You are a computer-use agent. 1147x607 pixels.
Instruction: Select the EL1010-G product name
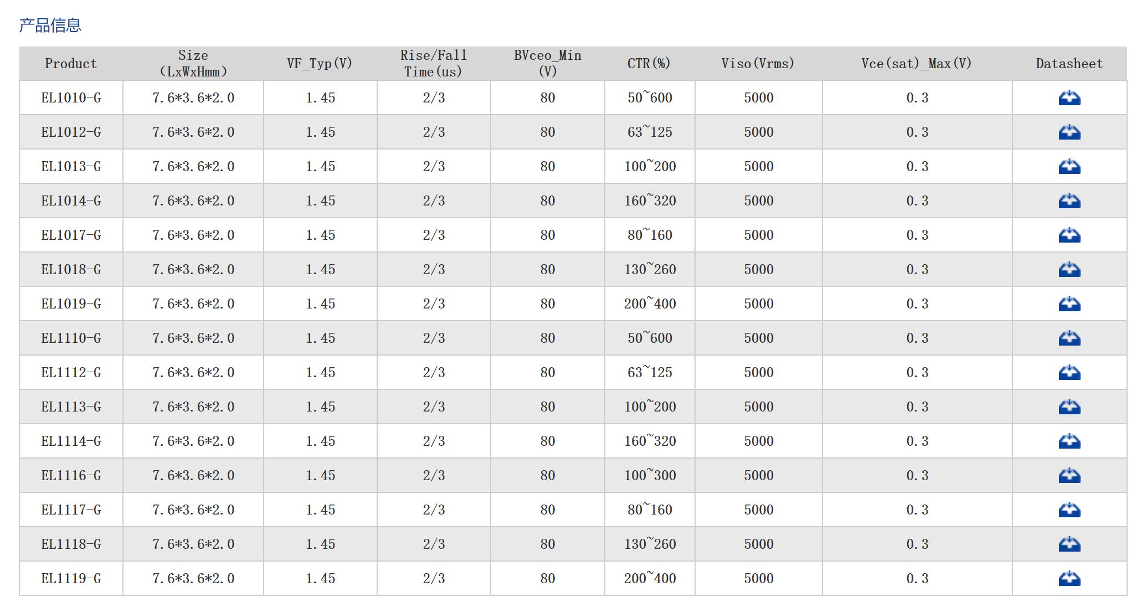click(x=71, y=98)
